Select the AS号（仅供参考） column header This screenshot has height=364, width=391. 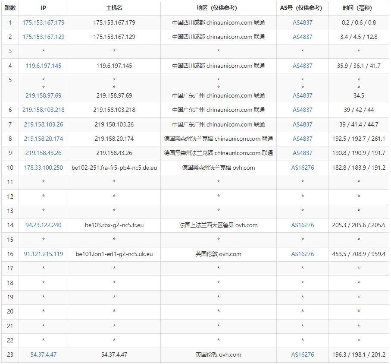303,8
